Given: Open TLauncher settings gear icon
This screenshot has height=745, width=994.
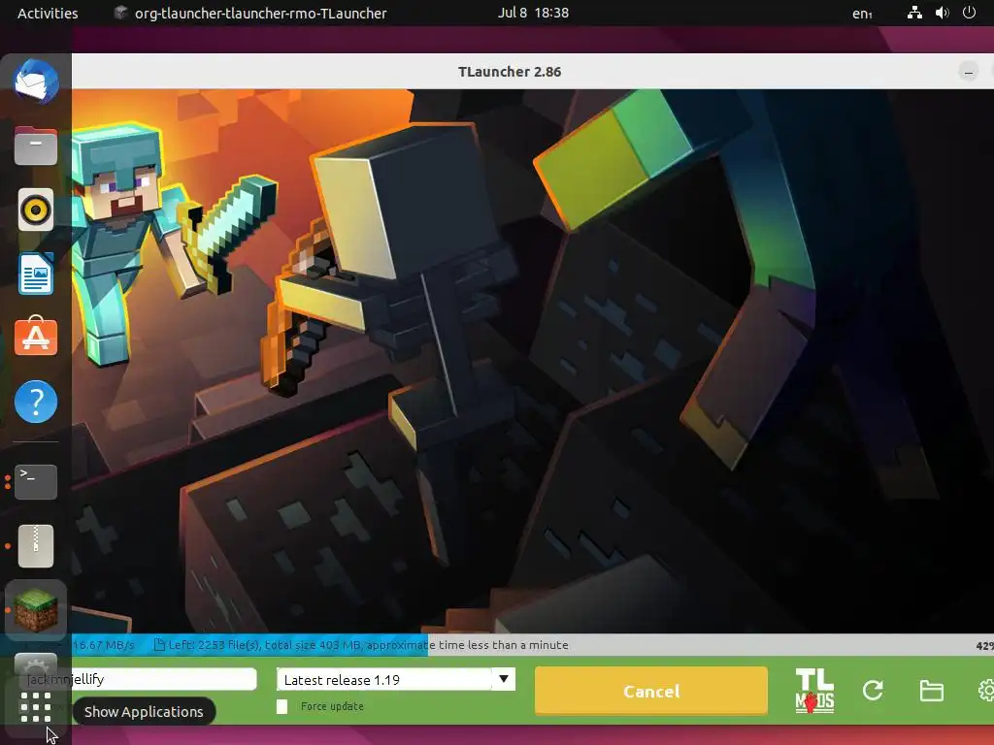Looking at the screenshot, I should [x=986, y=691].
